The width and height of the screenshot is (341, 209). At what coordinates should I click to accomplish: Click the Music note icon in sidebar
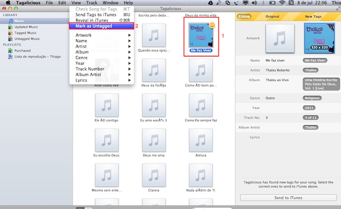(x=10, y=21)
